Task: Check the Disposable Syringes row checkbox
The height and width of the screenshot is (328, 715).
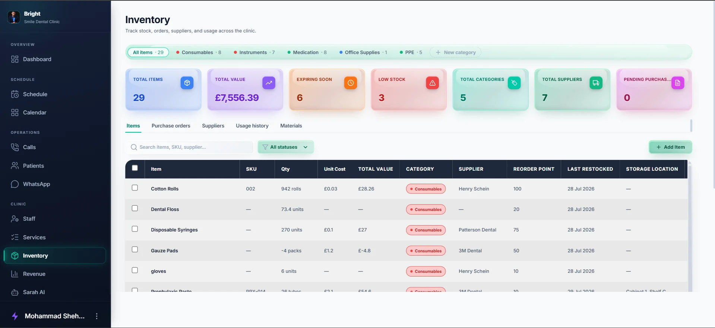Action: coord(135,229)
